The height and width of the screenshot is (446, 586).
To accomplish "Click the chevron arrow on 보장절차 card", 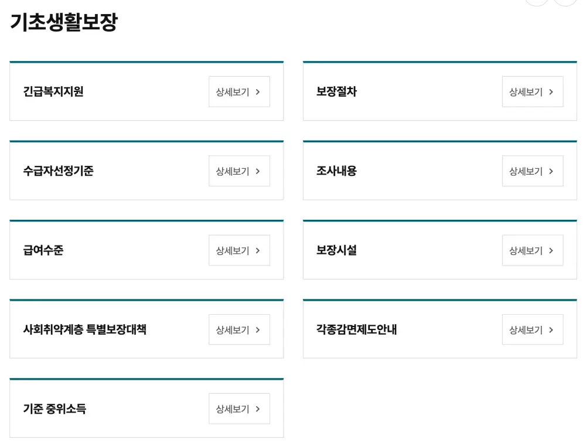I will coord(551,92).
